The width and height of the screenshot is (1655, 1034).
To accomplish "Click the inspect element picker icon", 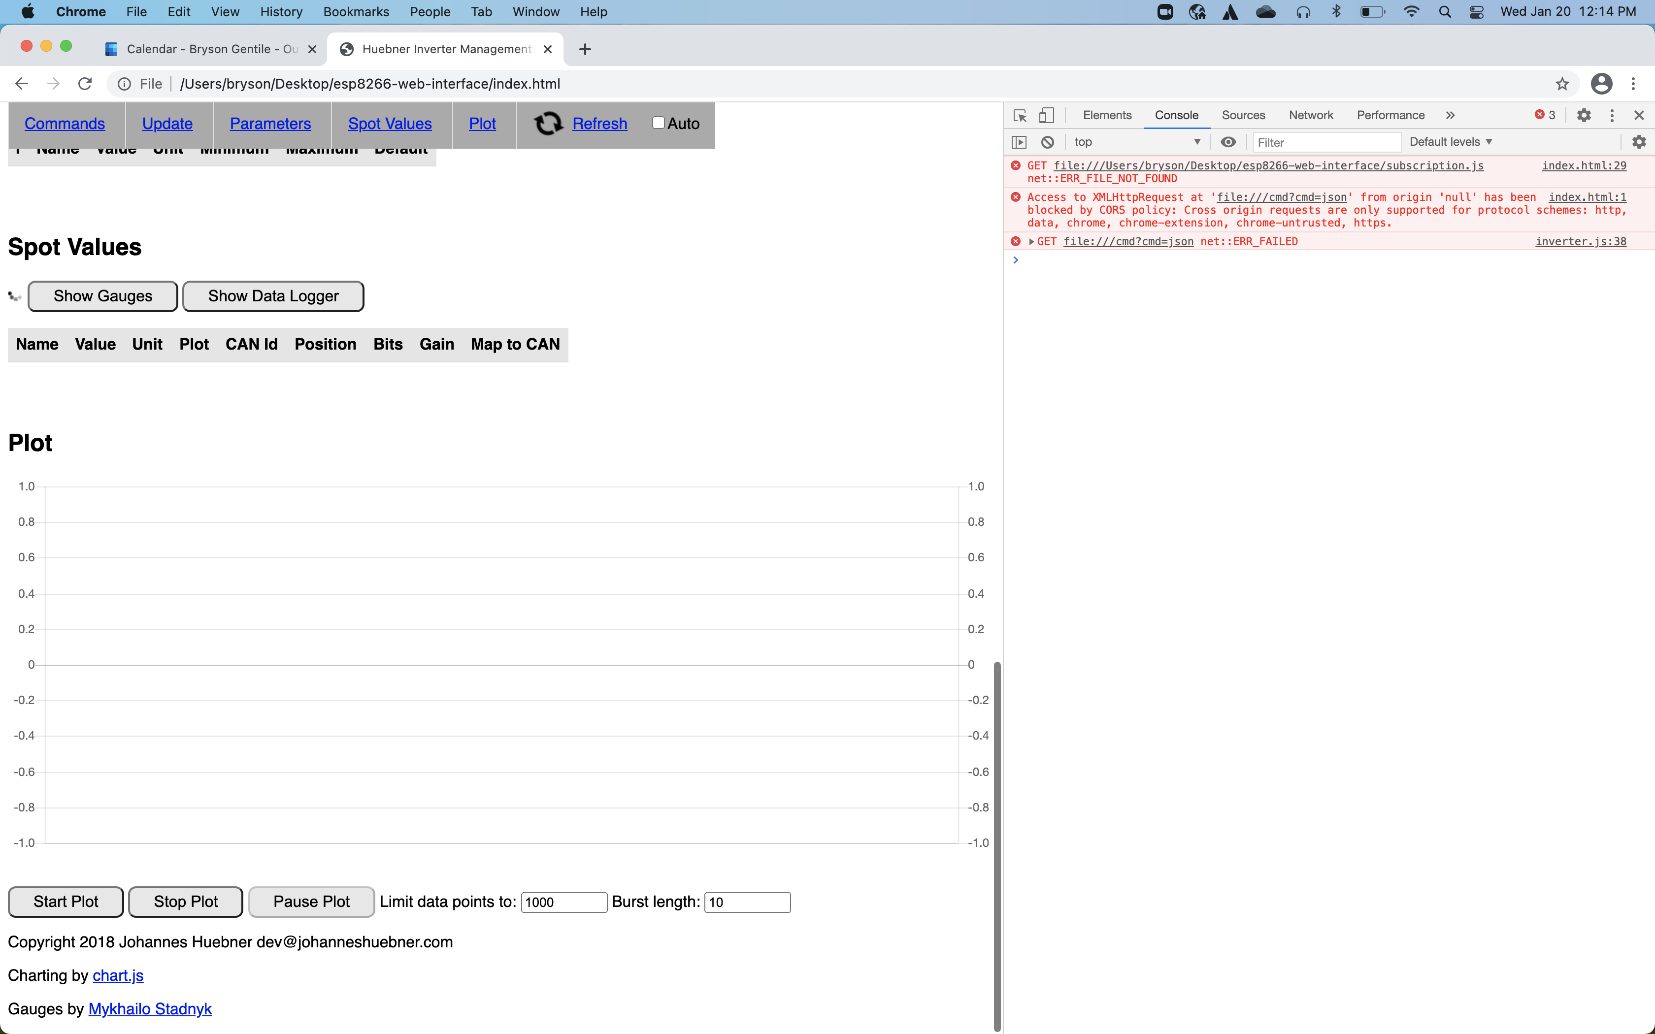I will [1020, 116].
